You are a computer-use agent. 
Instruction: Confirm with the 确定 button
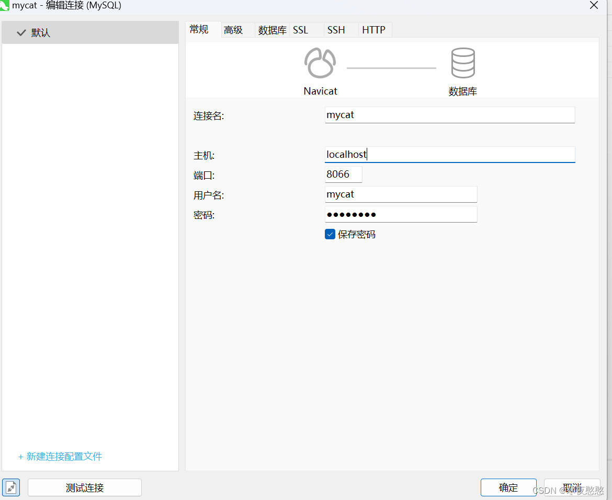508,487
